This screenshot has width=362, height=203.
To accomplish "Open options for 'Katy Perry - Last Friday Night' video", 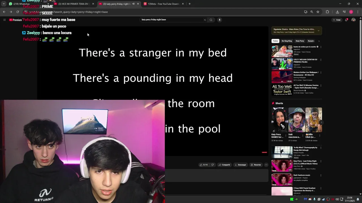I will (321, 161).
